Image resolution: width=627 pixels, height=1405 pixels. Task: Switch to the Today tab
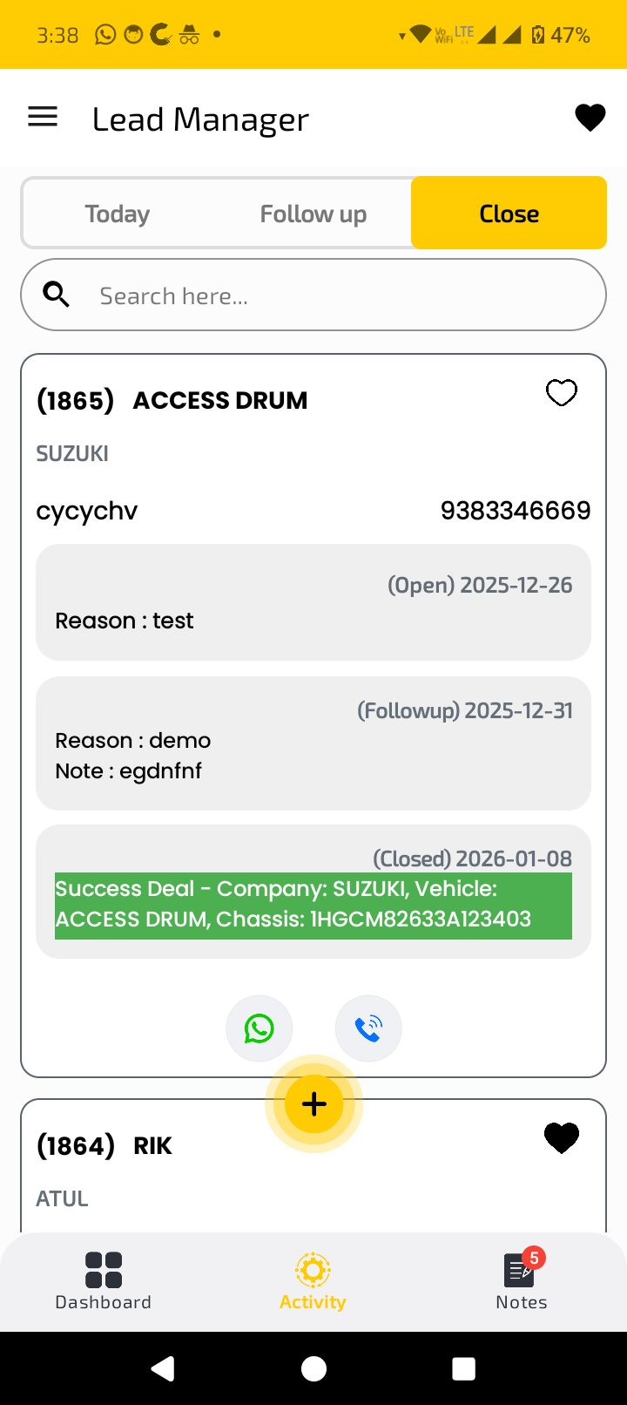[x=118, y=214]
